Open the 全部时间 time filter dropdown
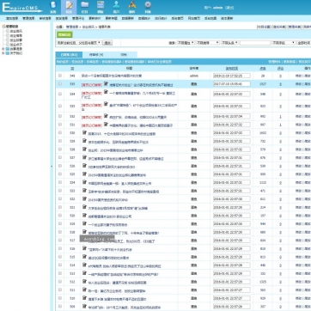311x311 pixels. 303,43
